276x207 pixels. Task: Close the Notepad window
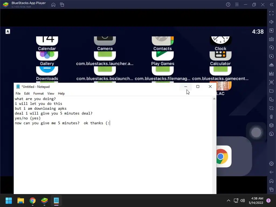pos(210,87)
